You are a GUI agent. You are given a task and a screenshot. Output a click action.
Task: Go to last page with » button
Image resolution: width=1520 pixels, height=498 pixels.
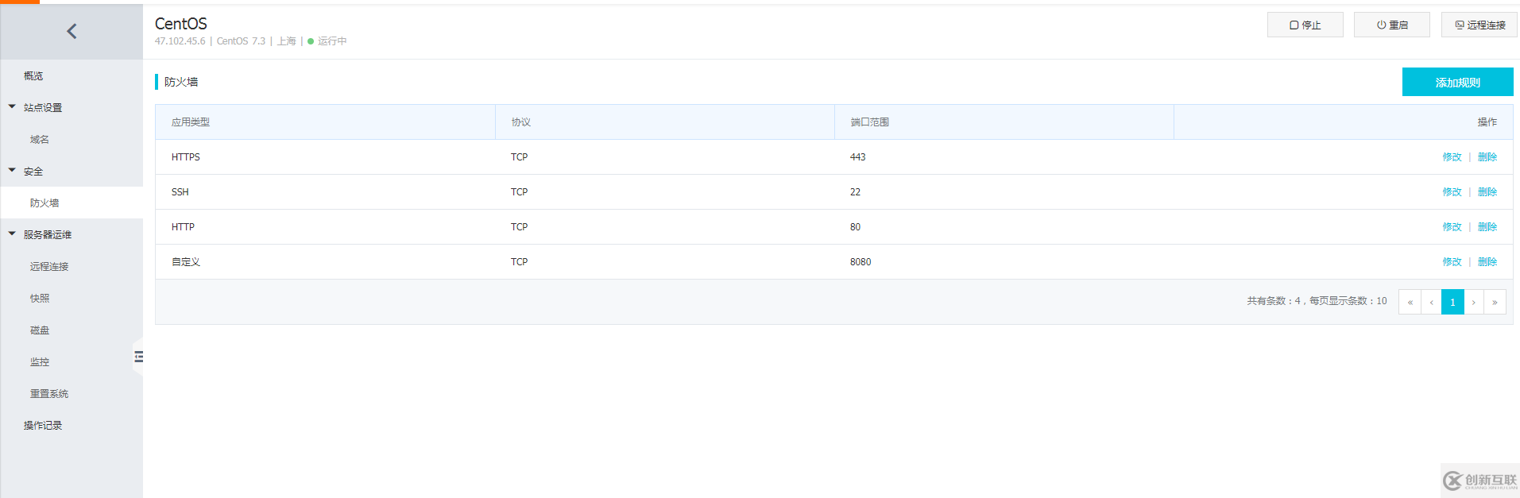1495,302
